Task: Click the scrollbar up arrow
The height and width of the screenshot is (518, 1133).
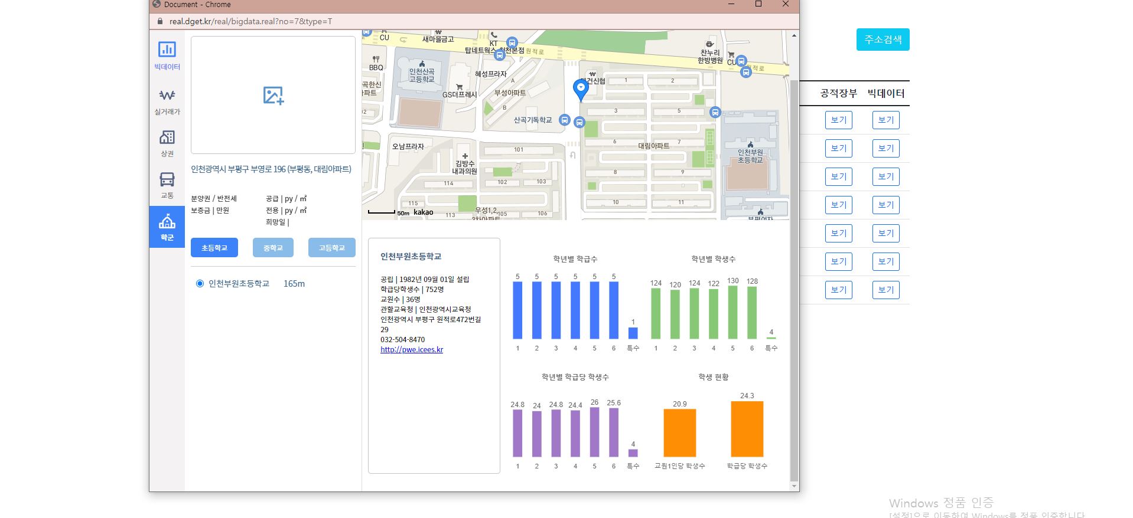Action: click(x=794, y=36)
